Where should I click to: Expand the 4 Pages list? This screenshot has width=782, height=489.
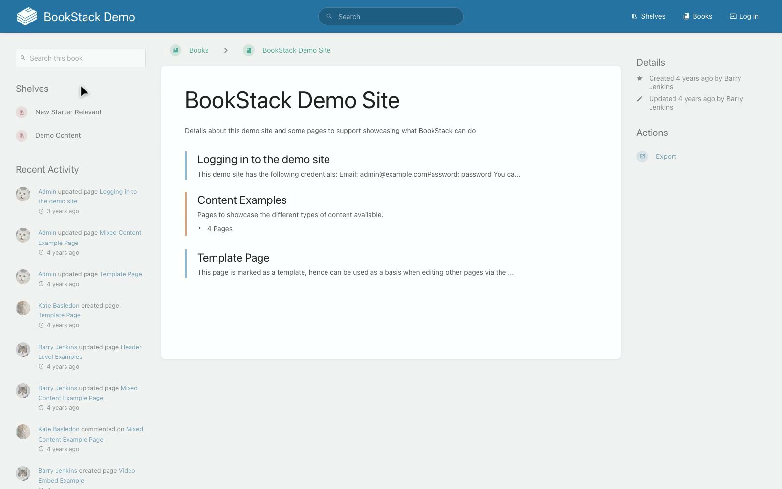click(216, 229)
